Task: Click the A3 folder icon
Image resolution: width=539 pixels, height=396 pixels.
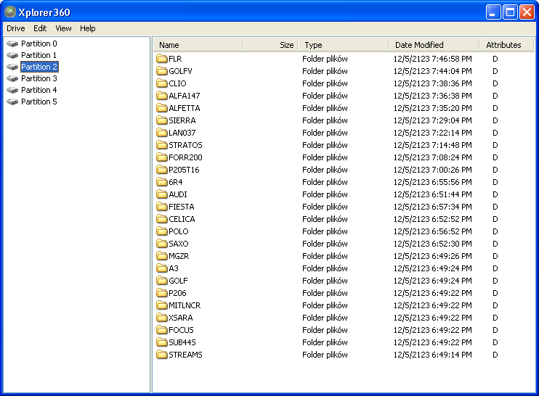Action: (x=161, y=268)
